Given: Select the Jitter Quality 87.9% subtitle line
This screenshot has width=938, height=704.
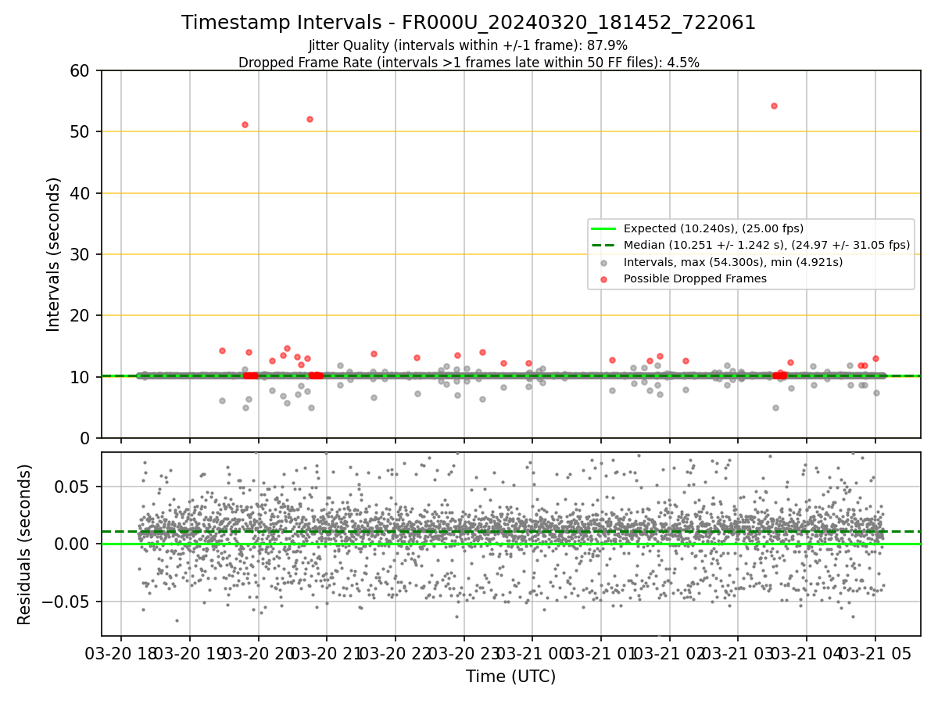Looking at the screenshot, I should [x=468, y=45].
